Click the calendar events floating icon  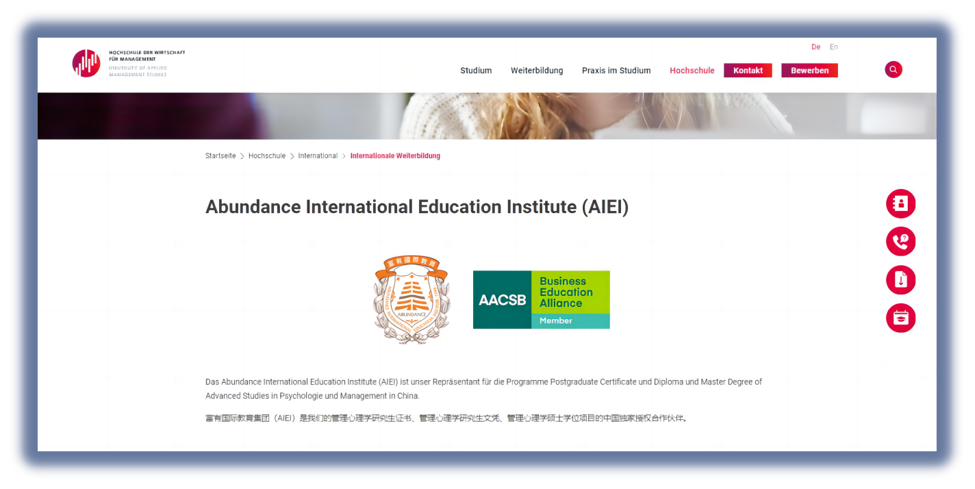click(x=901, y=318)
